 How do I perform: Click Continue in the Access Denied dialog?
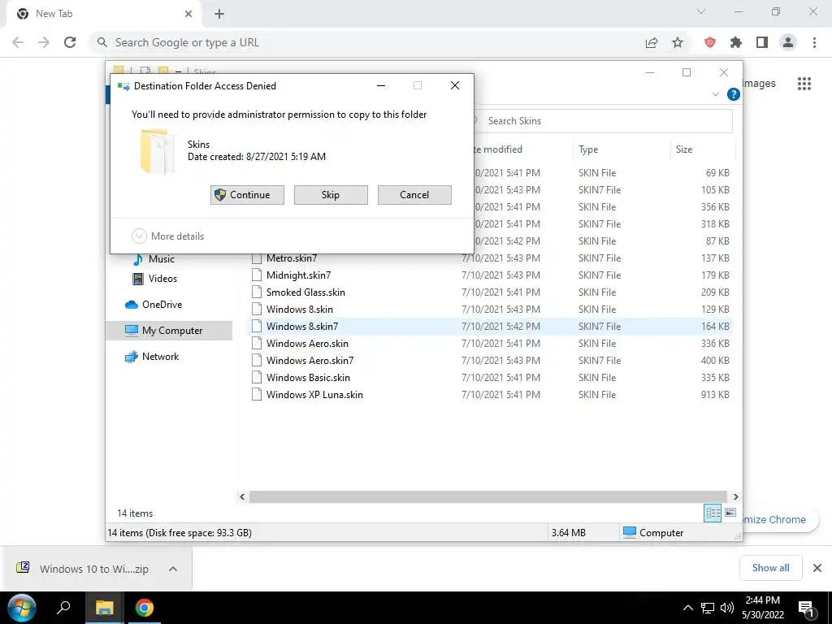click(247, 195)
